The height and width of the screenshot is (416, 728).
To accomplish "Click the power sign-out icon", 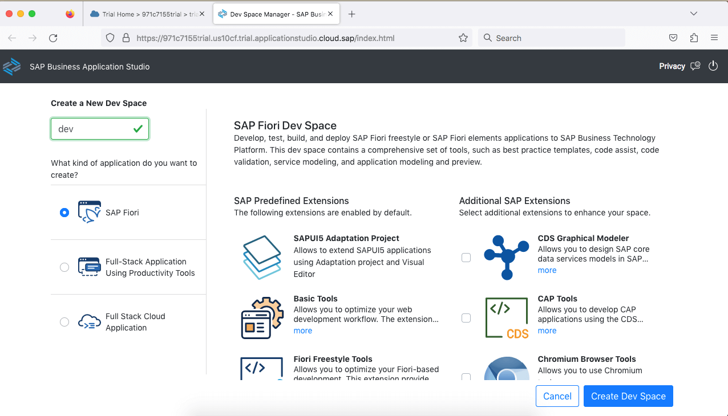I will 713,66.
